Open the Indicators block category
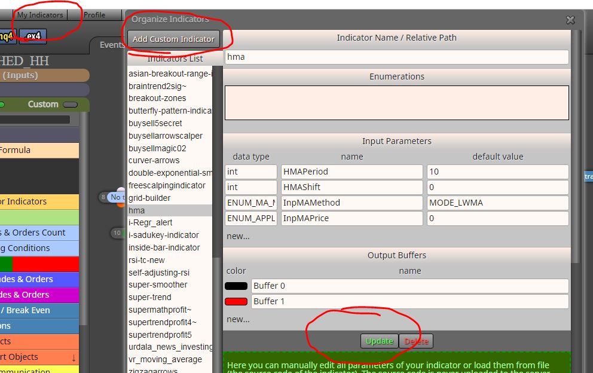The height and width of the screenshot is (373, 593). tap(39, 201)
